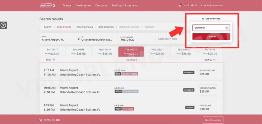Click bus number 8008 badge

pyautogui.click(x=118, y=91)
